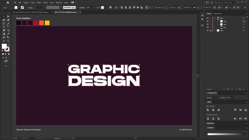Open the blending mode Normal dropdown
The image size is (249, 140).
click(x=213, y=98)
